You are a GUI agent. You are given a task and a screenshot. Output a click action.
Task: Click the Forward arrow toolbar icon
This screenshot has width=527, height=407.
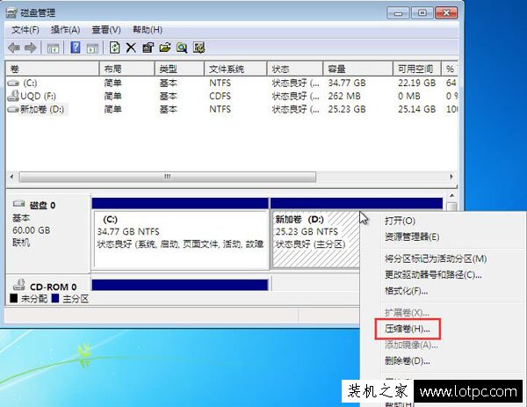pyautogui.click(x=31, y=47)
